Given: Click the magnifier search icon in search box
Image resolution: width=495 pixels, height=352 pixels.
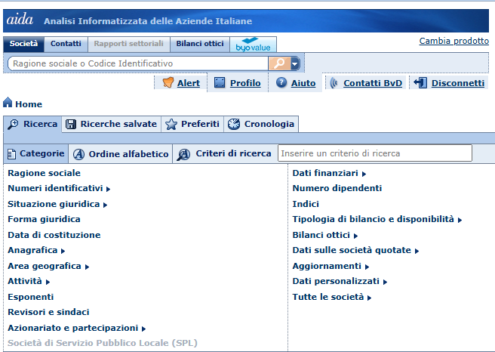Looking at the screenshot, I should 279,63.
